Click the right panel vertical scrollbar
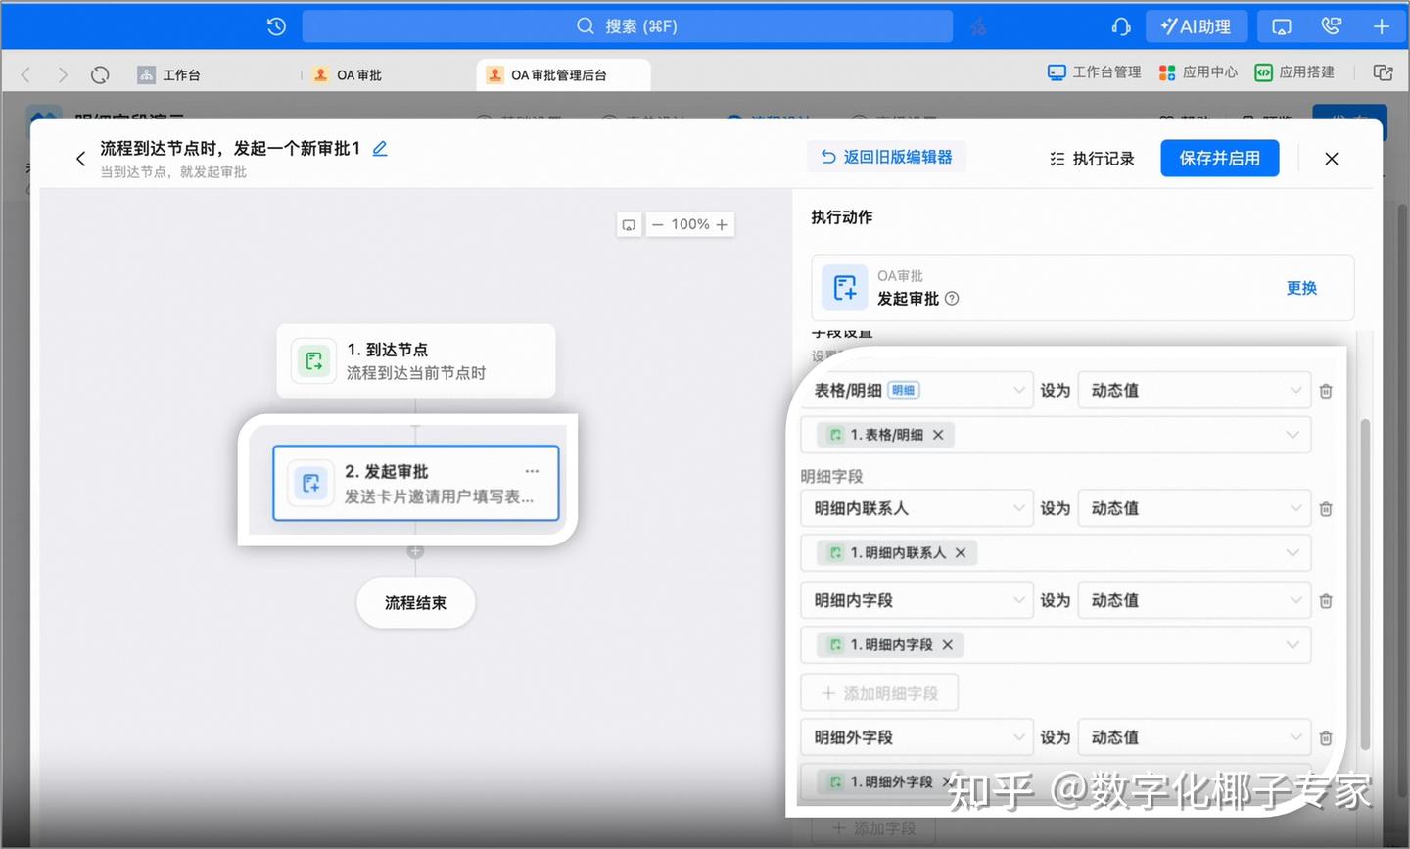Image resolution: width=1410 pixels, height=849 pixels. pyautogui.click(x=1365, y=586)
